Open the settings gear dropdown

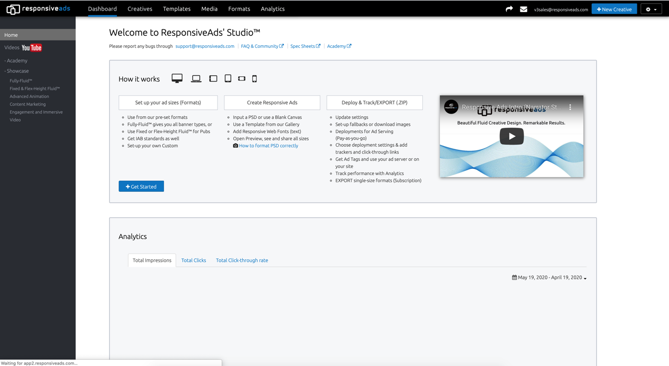tap(651, 9)
